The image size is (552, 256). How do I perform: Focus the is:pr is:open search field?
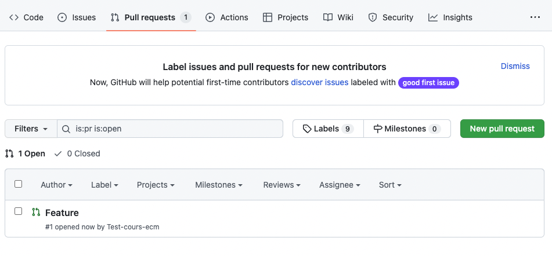(174, 129)
